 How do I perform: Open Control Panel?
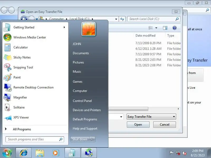point(82,101)
